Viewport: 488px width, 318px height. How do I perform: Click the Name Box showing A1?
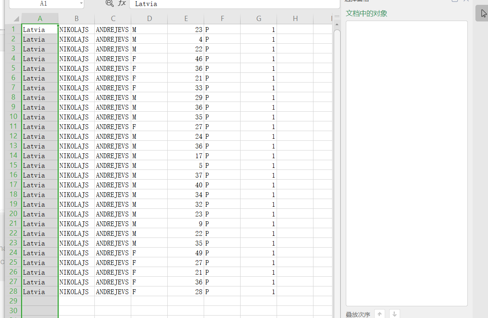click(43, 3)
